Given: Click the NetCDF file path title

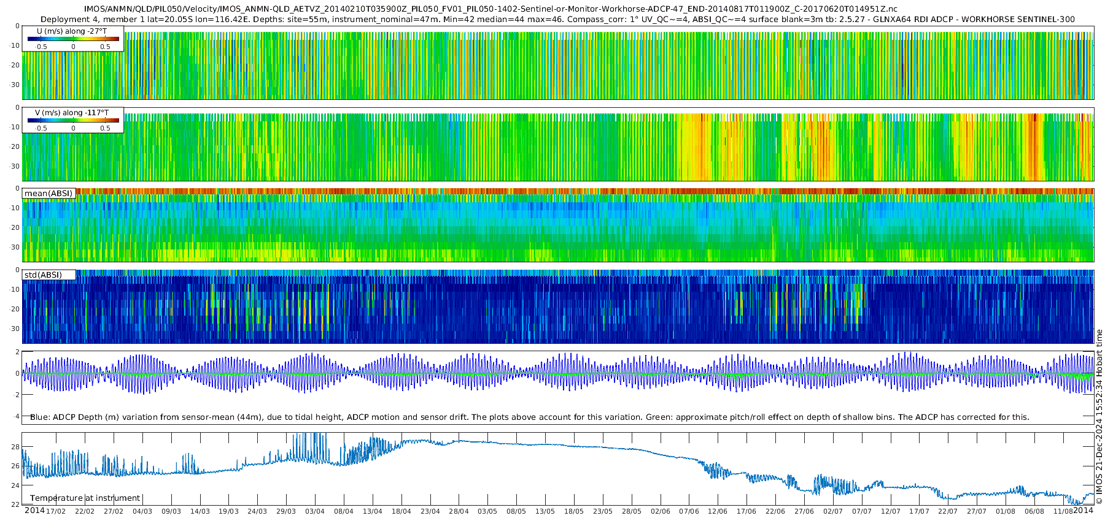Looking at the screenshot, I should tap(490, 9).
